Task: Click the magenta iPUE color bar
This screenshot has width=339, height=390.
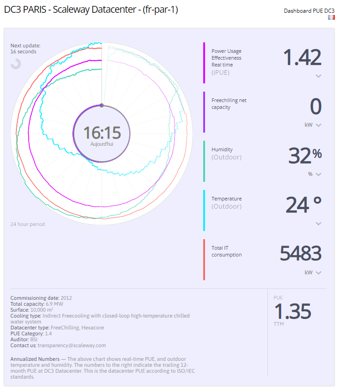Action: (x=204, y=63)
